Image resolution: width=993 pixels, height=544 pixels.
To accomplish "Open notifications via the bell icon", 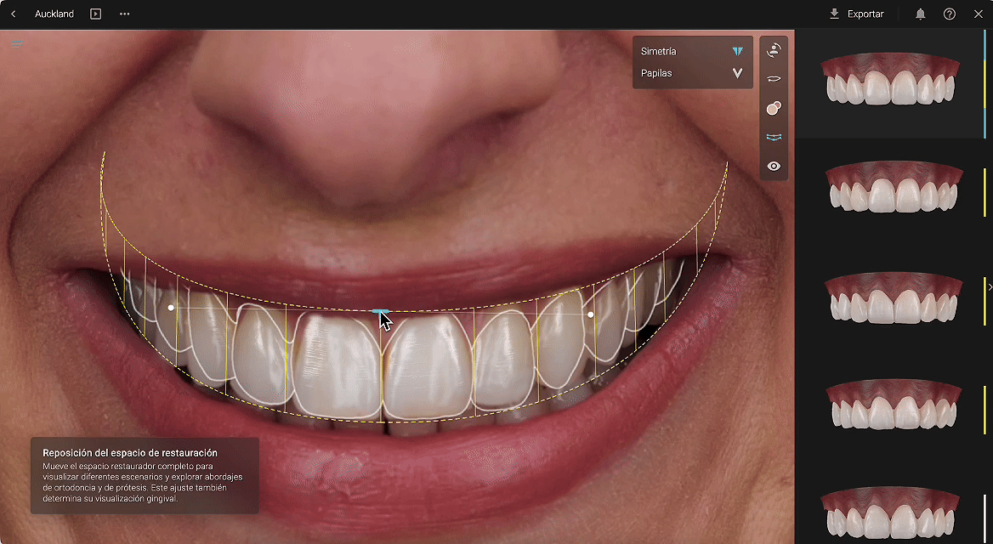I will pos(920,14).
